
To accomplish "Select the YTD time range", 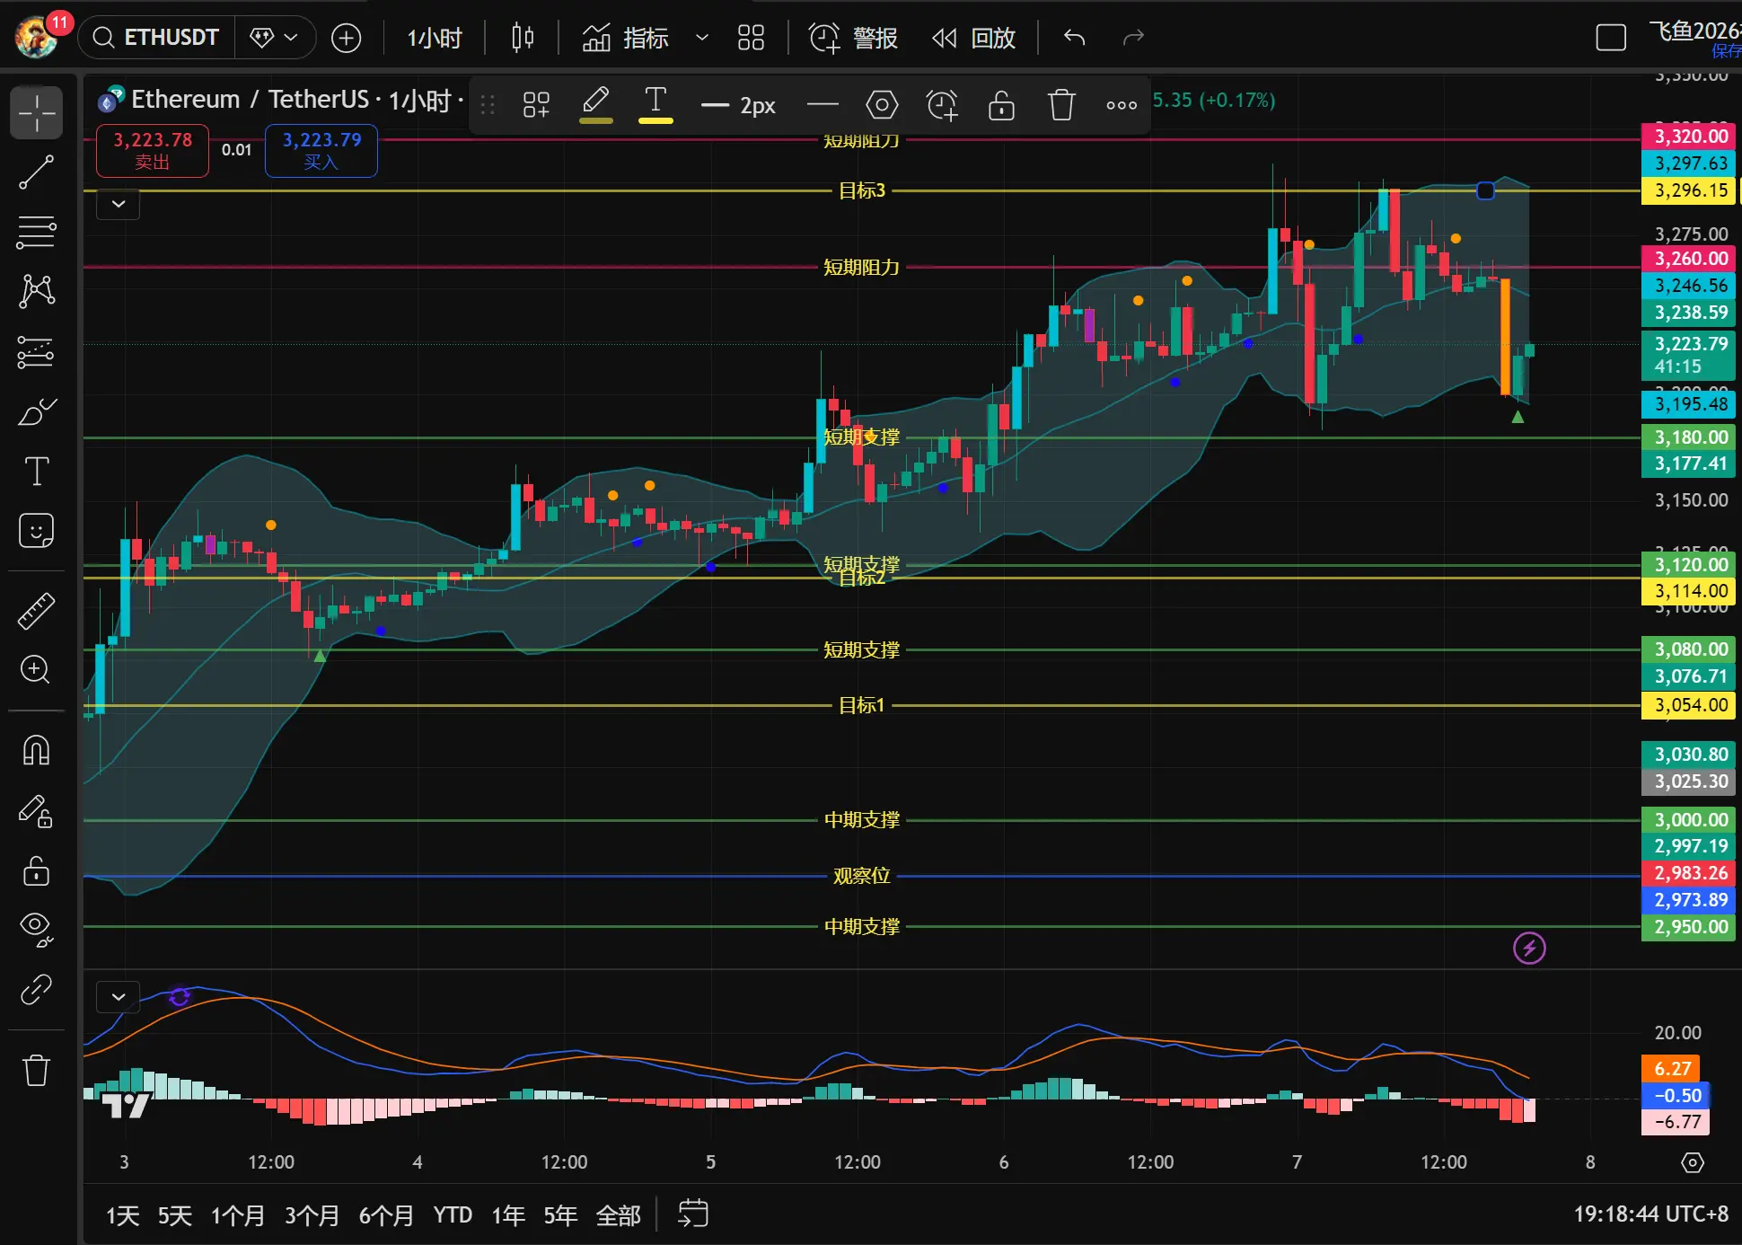I will [x=453, y=1215].
